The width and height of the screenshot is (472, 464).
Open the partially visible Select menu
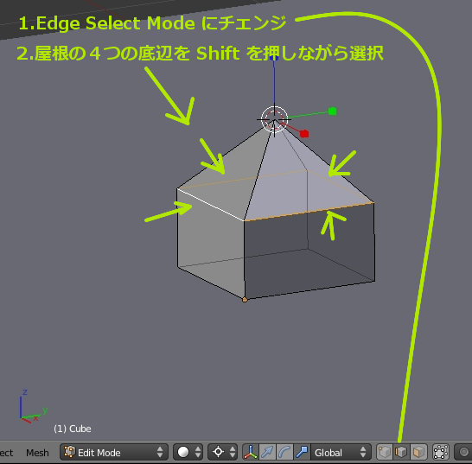(x=6, y=453)
